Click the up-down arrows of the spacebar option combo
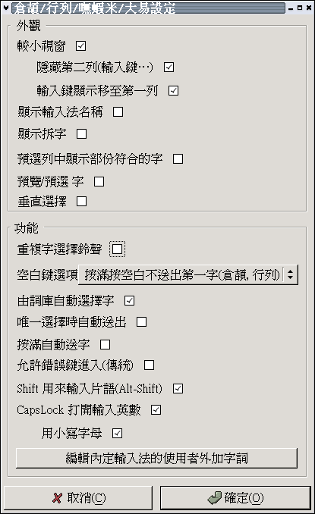This screenshot has height=514, width=315. [290, 274]
